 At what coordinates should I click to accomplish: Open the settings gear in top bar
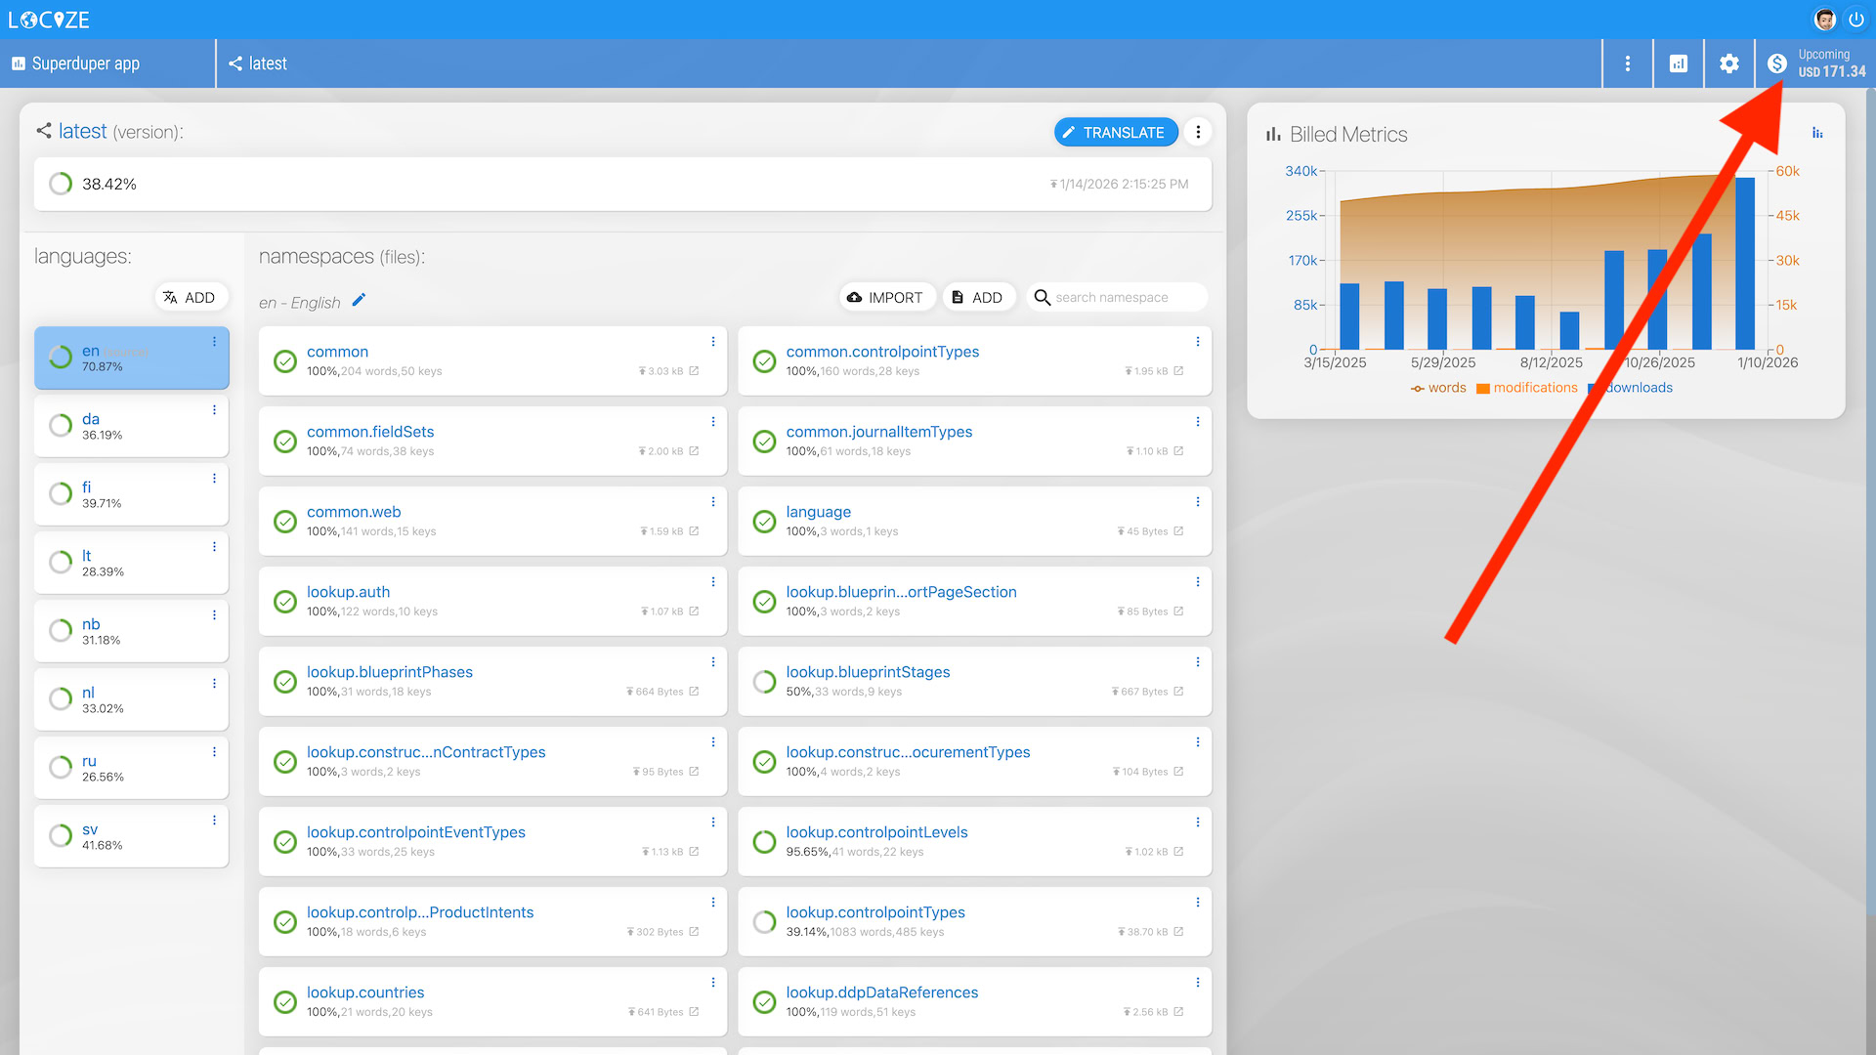pos(1728,63)
